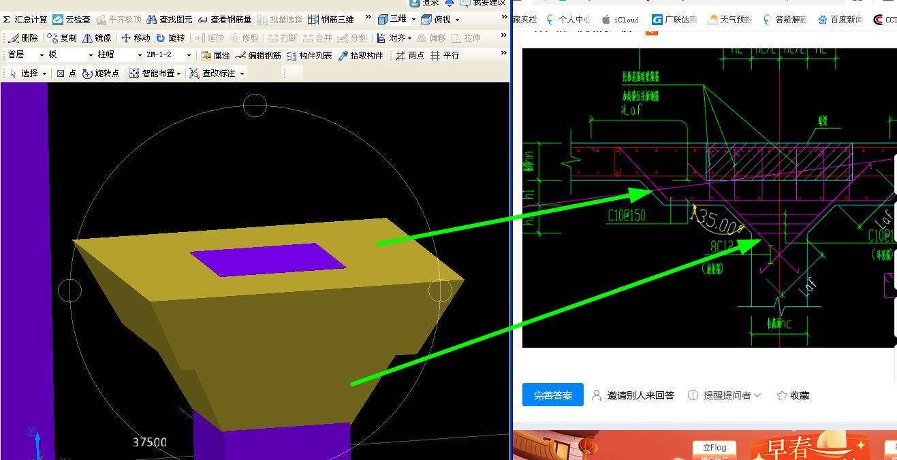897x460 pixels.
Task: Click the 查改标注 edit annotation tool
Action: 213,73
